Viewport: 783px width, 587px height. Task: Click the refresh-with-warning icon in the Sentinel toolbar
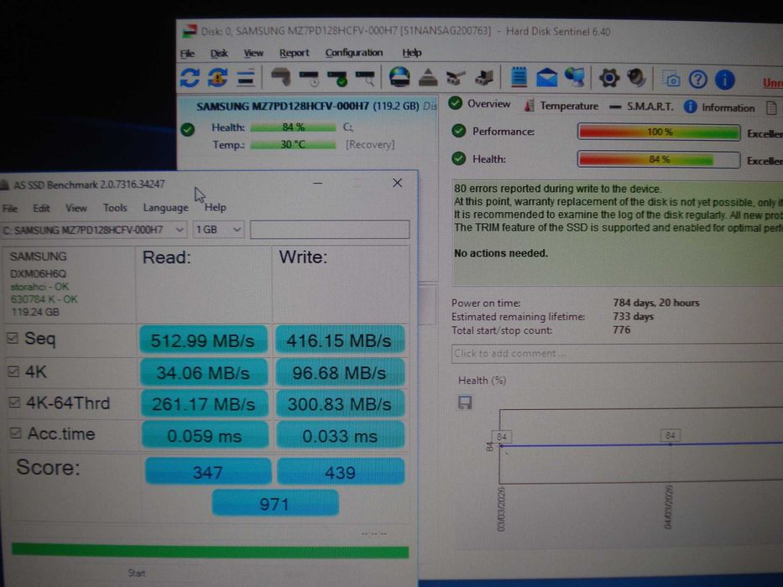click(217, 78)
